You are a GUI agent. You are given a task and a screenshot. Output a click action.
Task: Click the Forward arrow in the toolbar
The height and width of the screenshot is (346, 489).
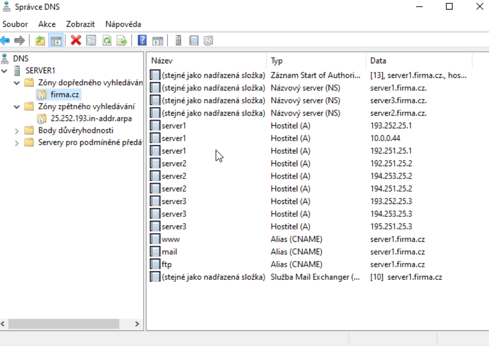(20, 41)
